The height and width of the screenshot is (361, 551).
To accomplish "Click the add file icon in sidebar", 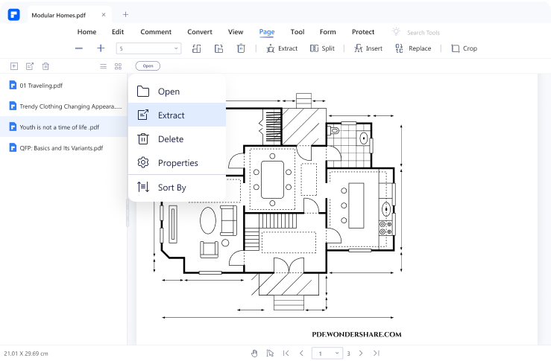I will [x=14, y=66].
